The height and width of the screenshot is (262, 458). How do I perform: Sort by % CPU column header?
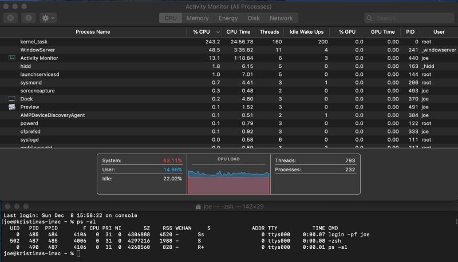[x=202, y=32]
